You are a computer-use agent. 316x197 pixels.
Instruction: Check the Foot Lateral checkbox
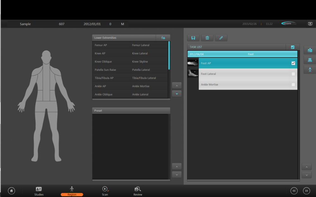click(293, 74)
